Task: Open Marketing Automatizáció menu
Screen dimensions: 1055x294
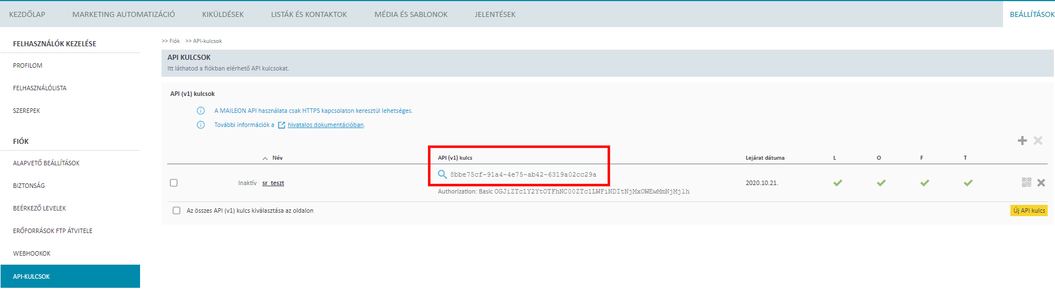Action: pyautogui.click(x=124, y=14)
